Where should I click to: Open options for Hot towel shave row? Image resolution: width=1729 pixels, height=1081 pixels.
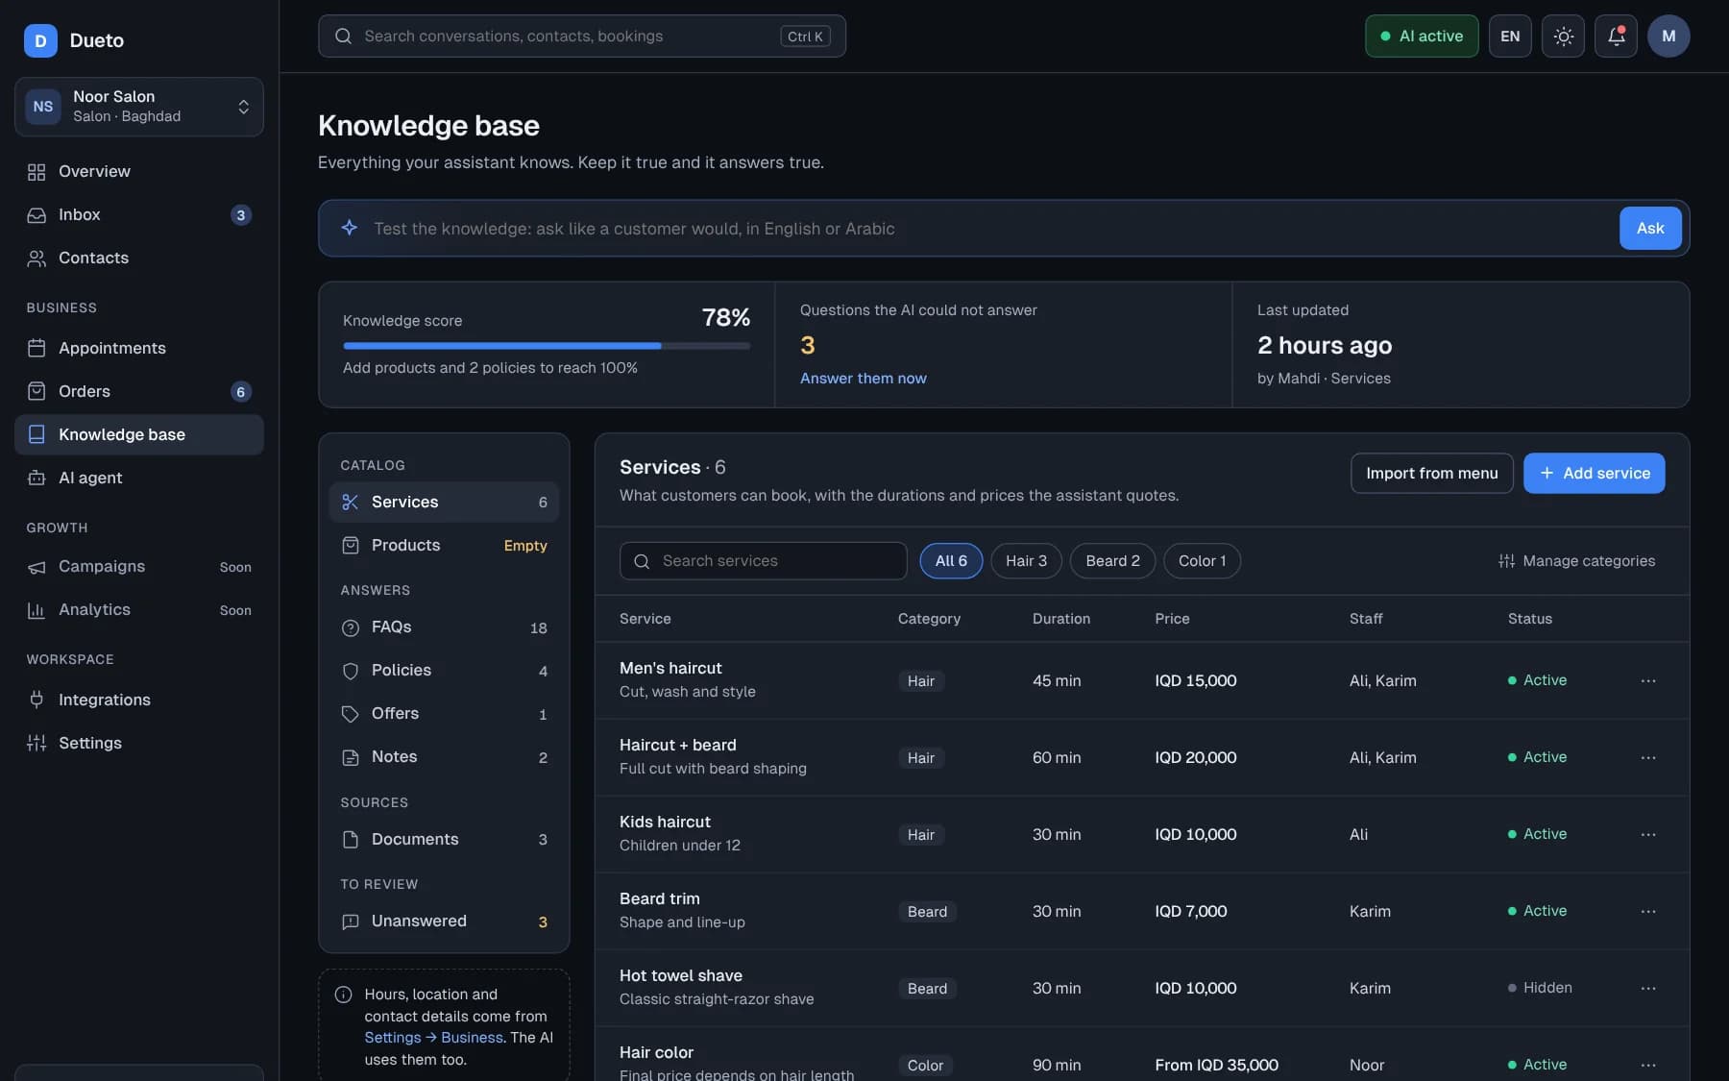click(1648, 988)
